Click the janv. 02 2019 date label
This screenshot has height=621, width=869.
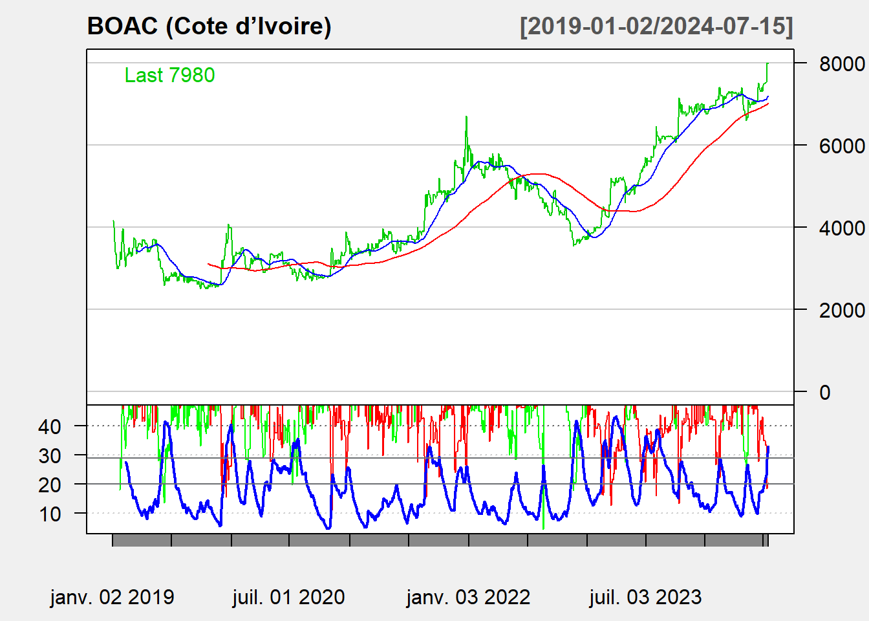pyautogui.click(x=112, y=597)
